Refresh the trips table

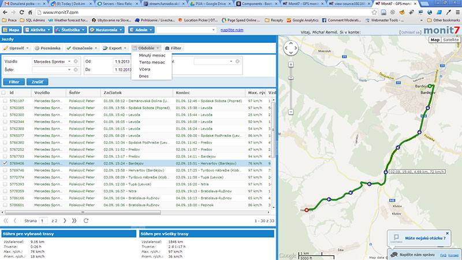tap(85, 221)
